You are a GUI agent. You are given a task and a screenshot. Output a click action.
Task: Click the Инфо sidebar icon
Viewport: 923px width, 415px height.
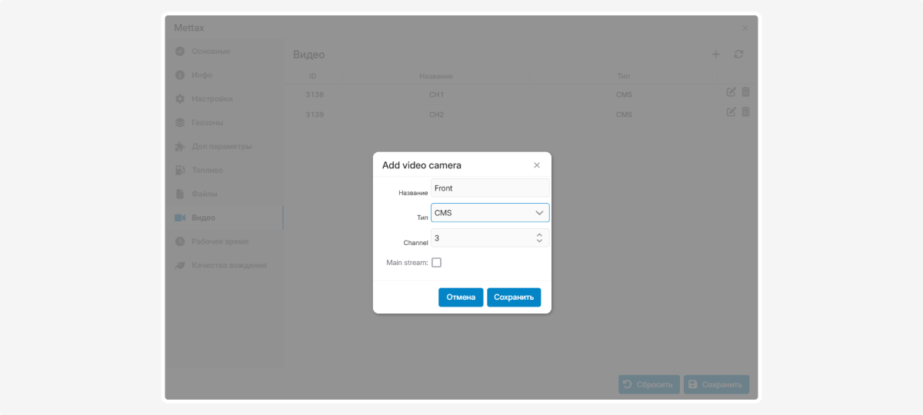pos(180,75)
